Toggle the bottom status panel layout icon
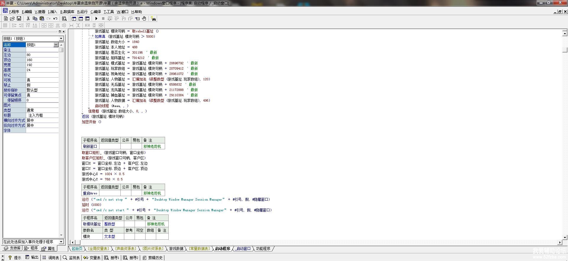 coord(81,19)
